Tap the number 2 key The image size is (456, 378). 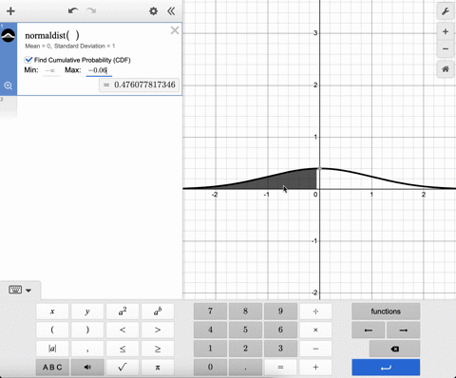[x=245, y=349]
